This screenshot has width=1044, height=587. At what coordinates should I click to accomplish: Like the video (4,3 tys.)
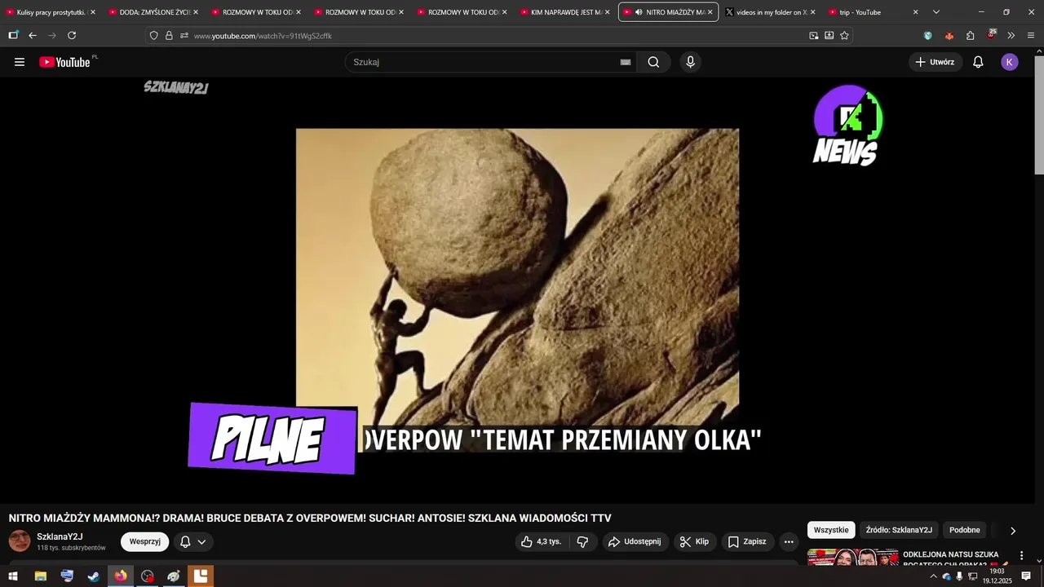click(541, 541)
